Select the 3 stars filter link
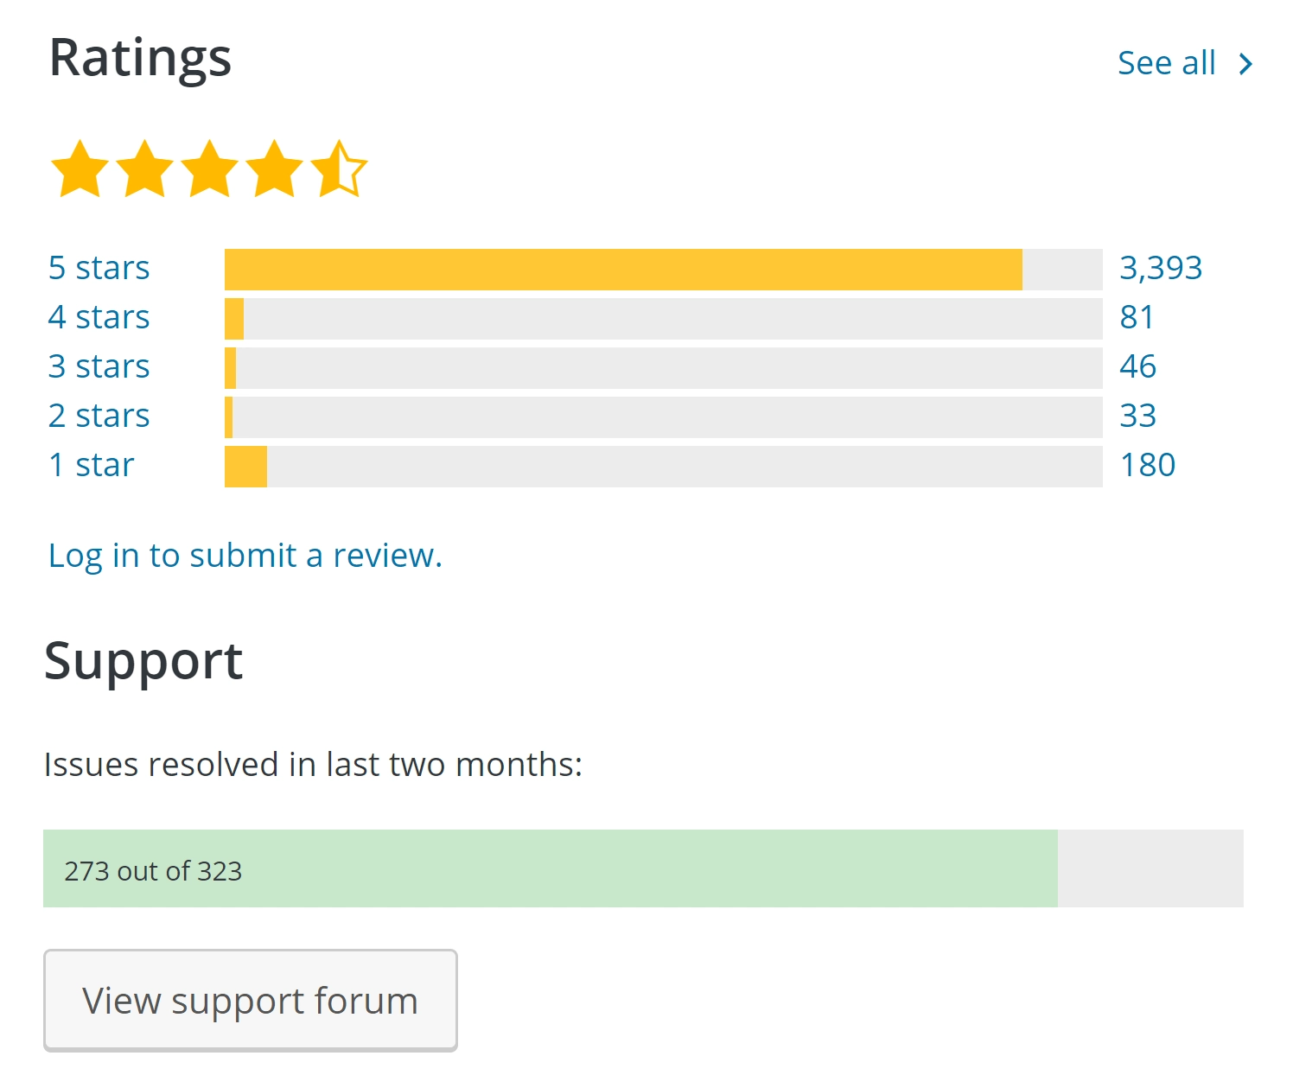Viewport: 1293px width, 1075px height. coord(99,366)
